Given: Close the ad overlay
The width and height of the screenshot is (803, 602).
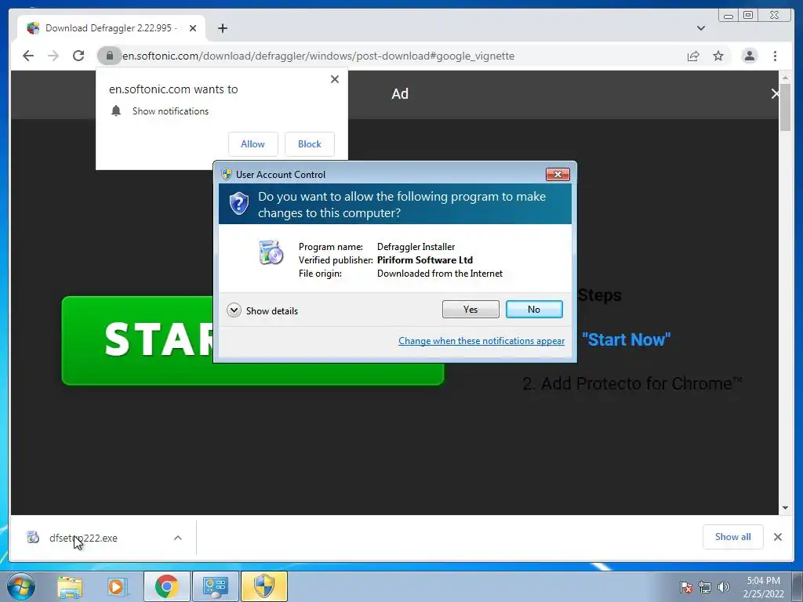Looking at the screenshot, I should 775,94.
